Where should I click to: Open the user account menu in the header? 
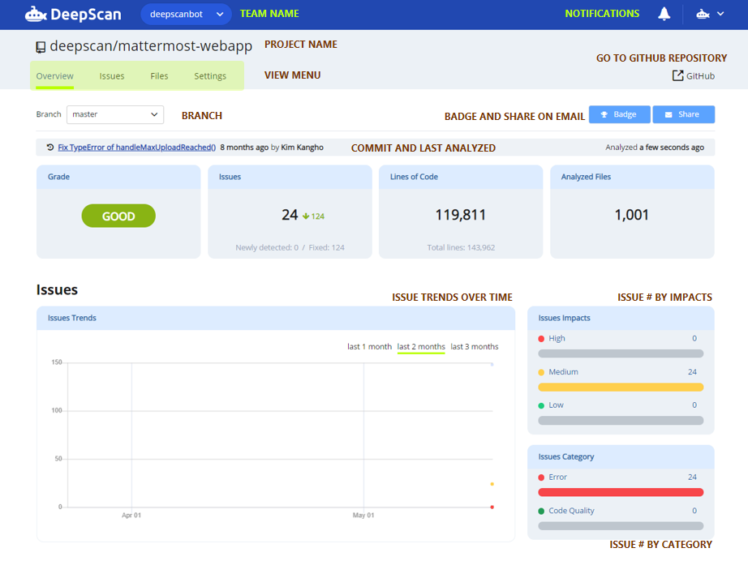[x=711, y=15]
